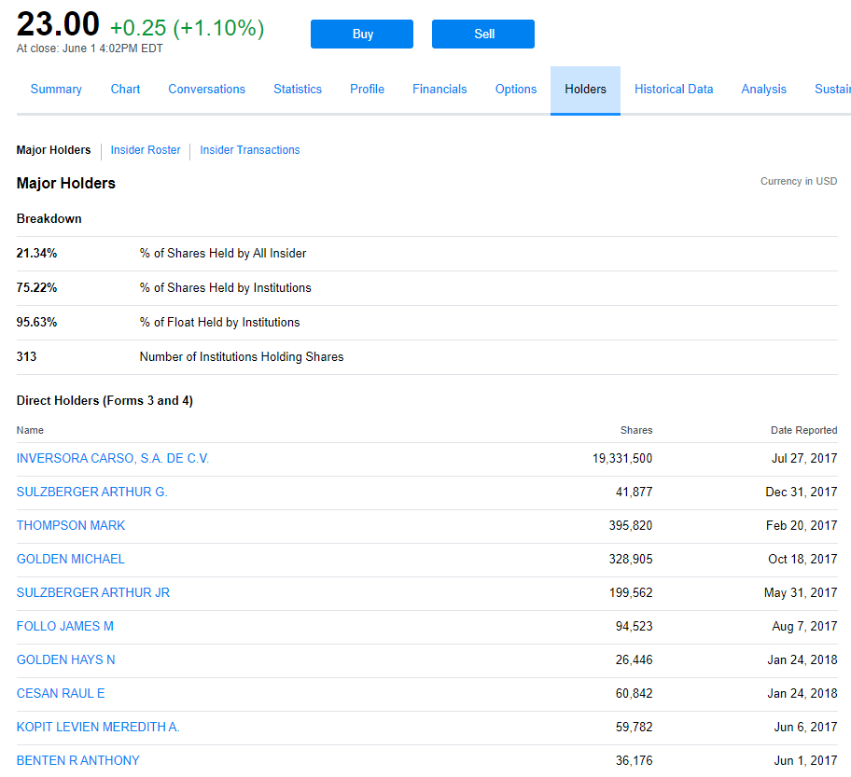Open FOLLO JAMES M holder link
Viewport: 851px width, 777px height.
[x=65, y=627]
